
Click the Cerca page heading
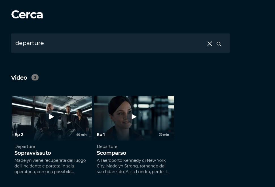(27, 14)
